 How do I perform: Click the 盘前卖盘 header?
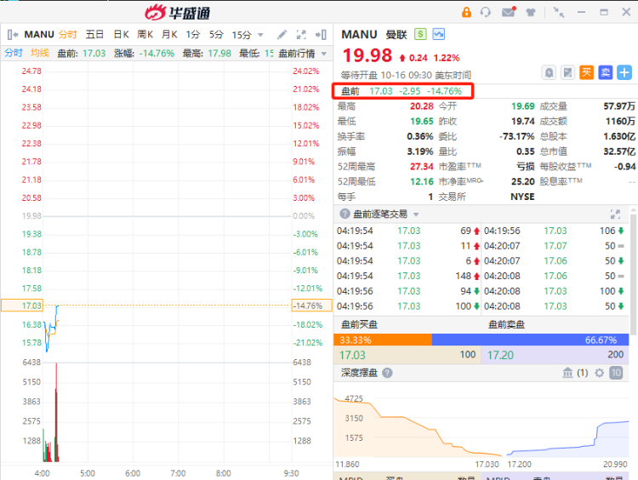pyautogui.click(x=507, y=324)
